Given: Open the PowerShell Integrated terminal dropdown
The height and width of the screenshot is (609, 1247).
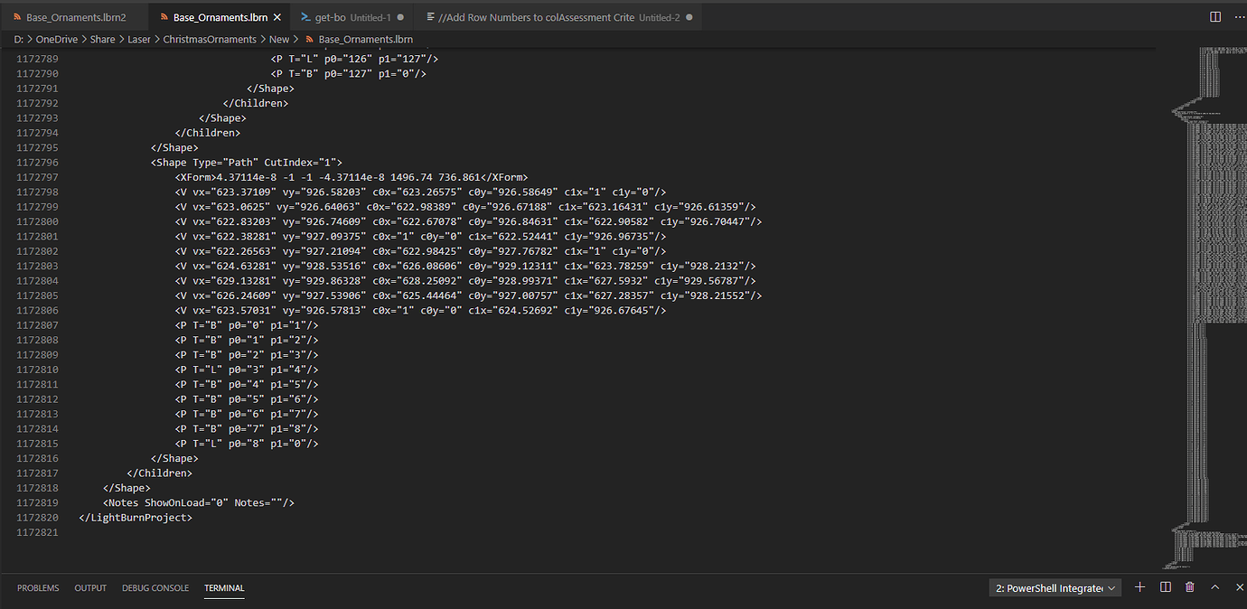Looking at the screenshot, I should (1055, 588).
